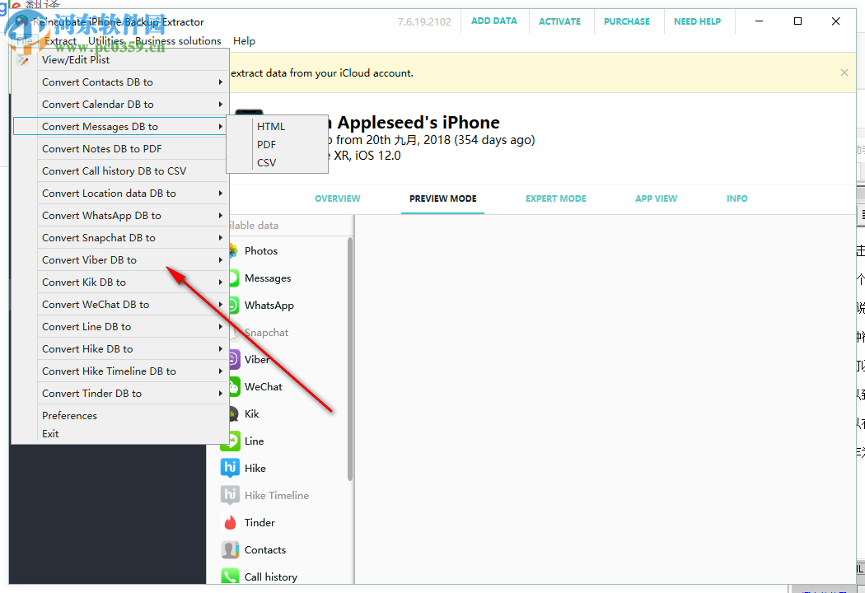Dismiss the iCloud notification banner
The image size is (865, 593).
click(x=844, y=72)
